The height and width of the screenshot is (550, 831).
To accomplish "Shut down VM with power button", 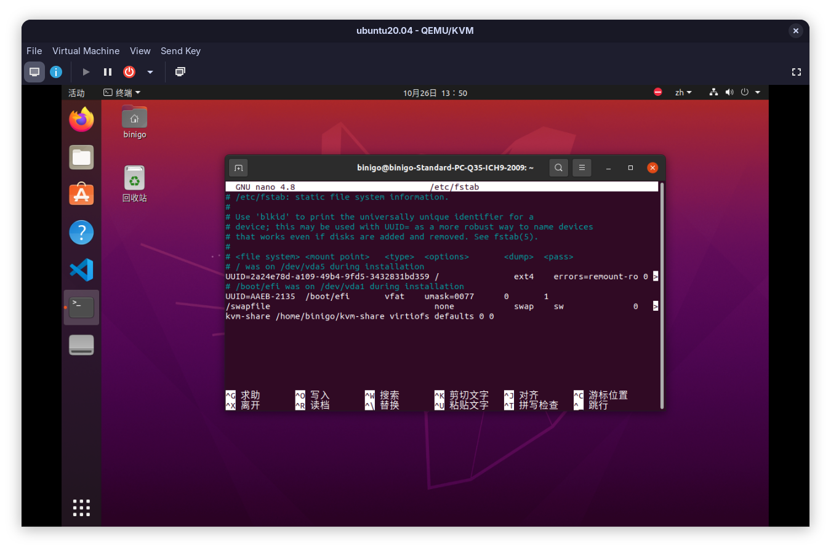I will pos(129,72).
